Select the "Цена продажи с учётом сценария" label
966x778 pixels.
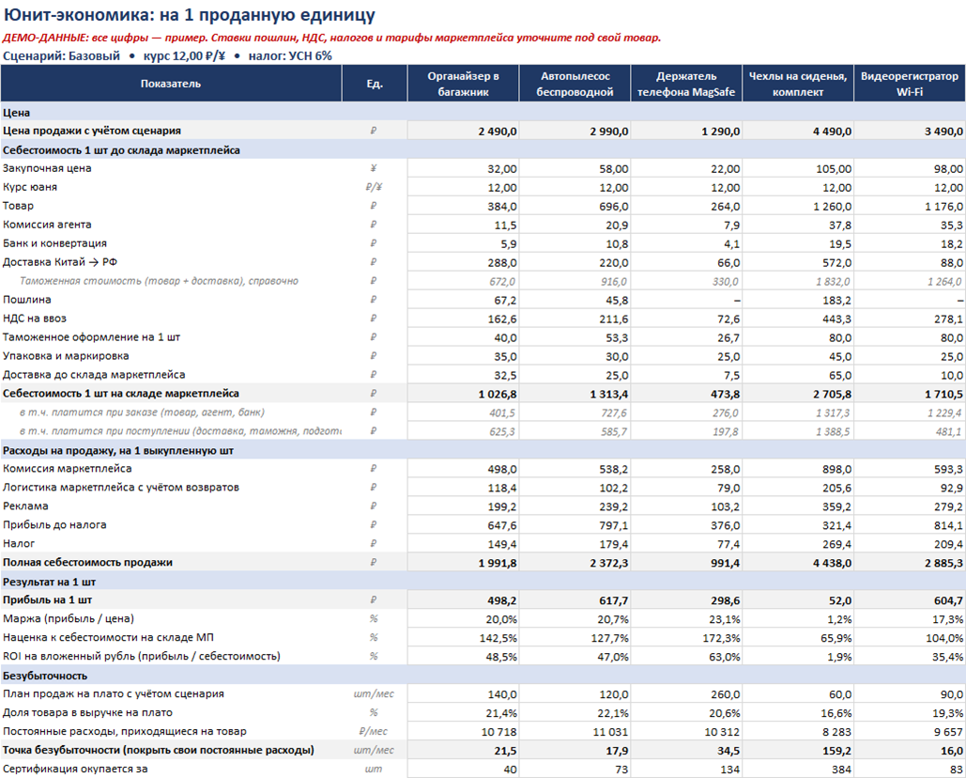[92, 131]
